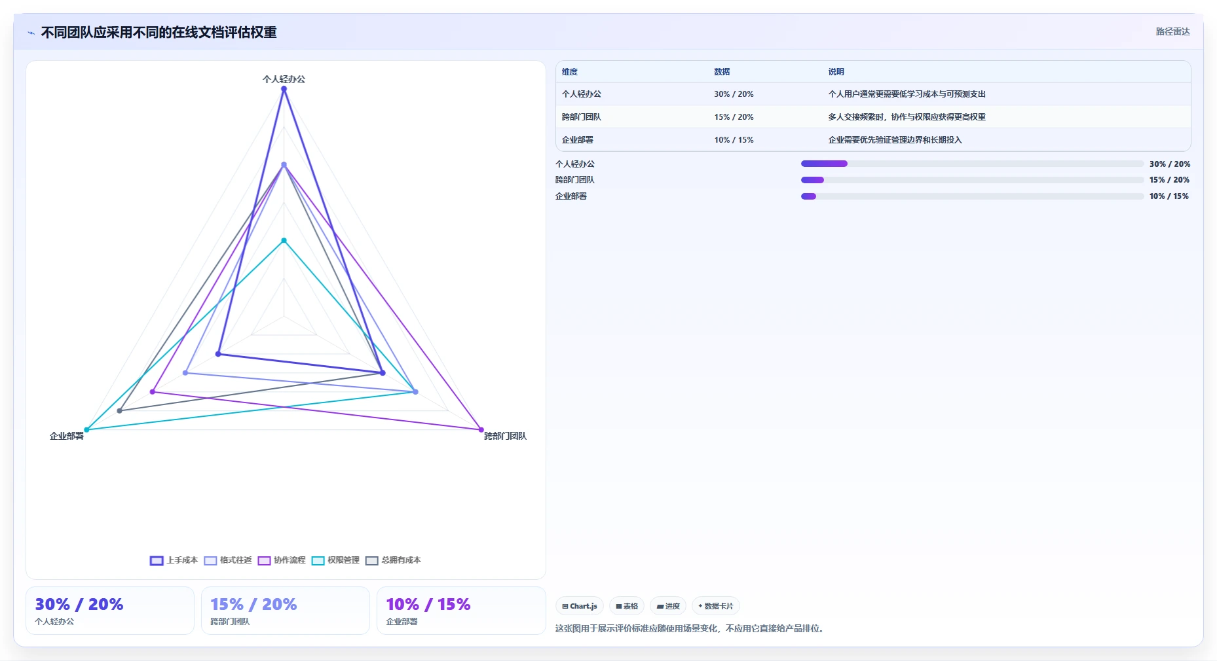
Task: Click the footnote about 评价标准应随使用场景变化
Action: tap(691, 628)
